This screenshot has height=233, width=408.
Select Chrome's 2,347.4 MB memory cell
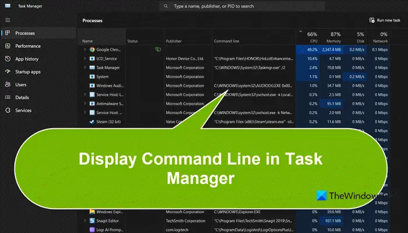331,50
